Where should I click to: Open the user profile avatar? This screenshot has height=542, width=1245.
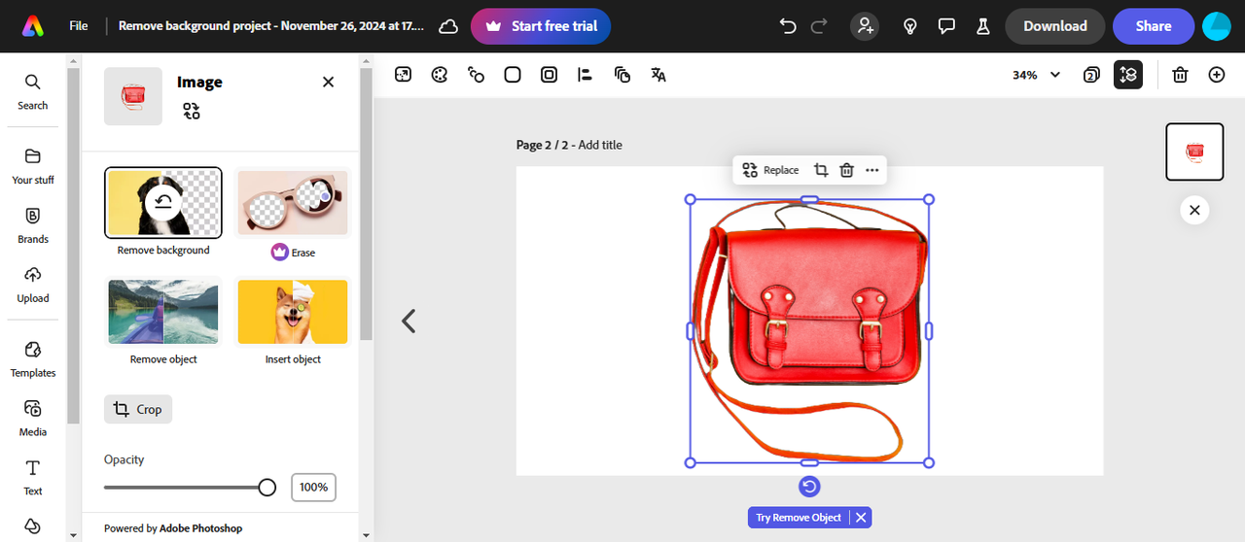(x=1217, y=26)
